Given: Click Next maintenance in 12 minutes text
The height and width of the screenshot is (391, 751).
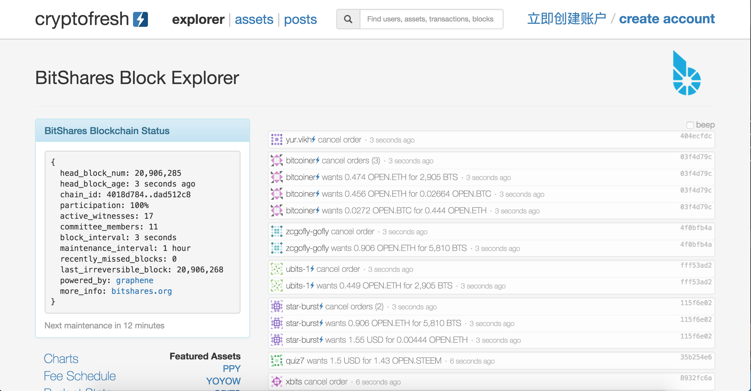Looking at the screenshot, I should 104,325.
